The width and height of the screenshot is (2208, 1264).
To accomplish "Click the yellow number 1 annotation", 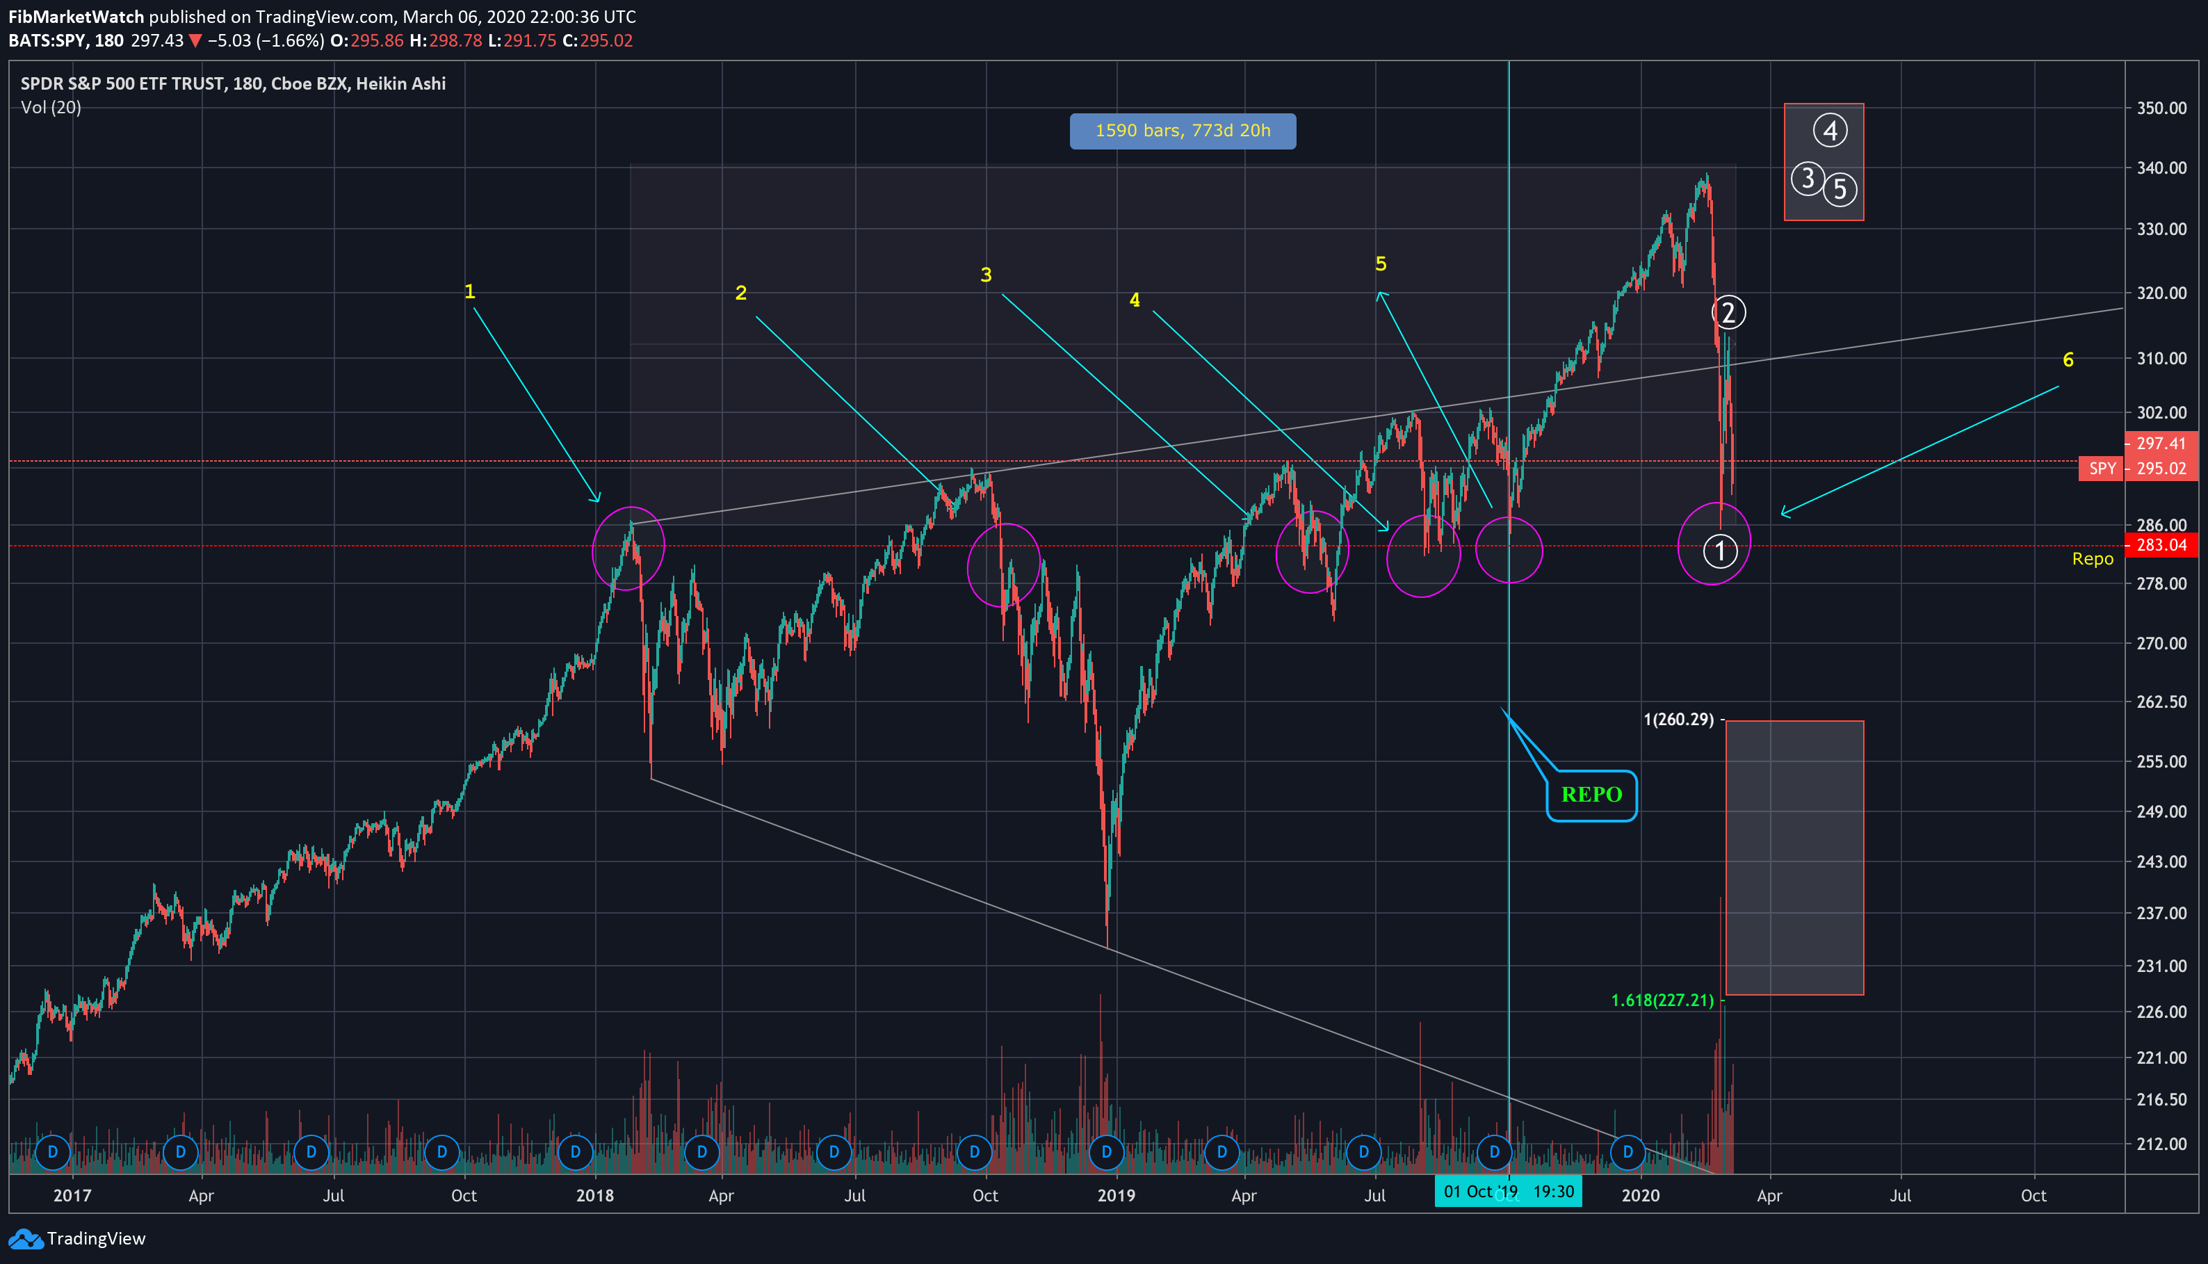I will click(x=469, y=292).
